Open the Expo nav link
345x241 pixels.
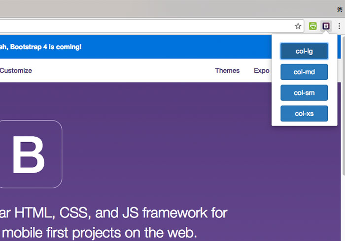pos(262,70)
